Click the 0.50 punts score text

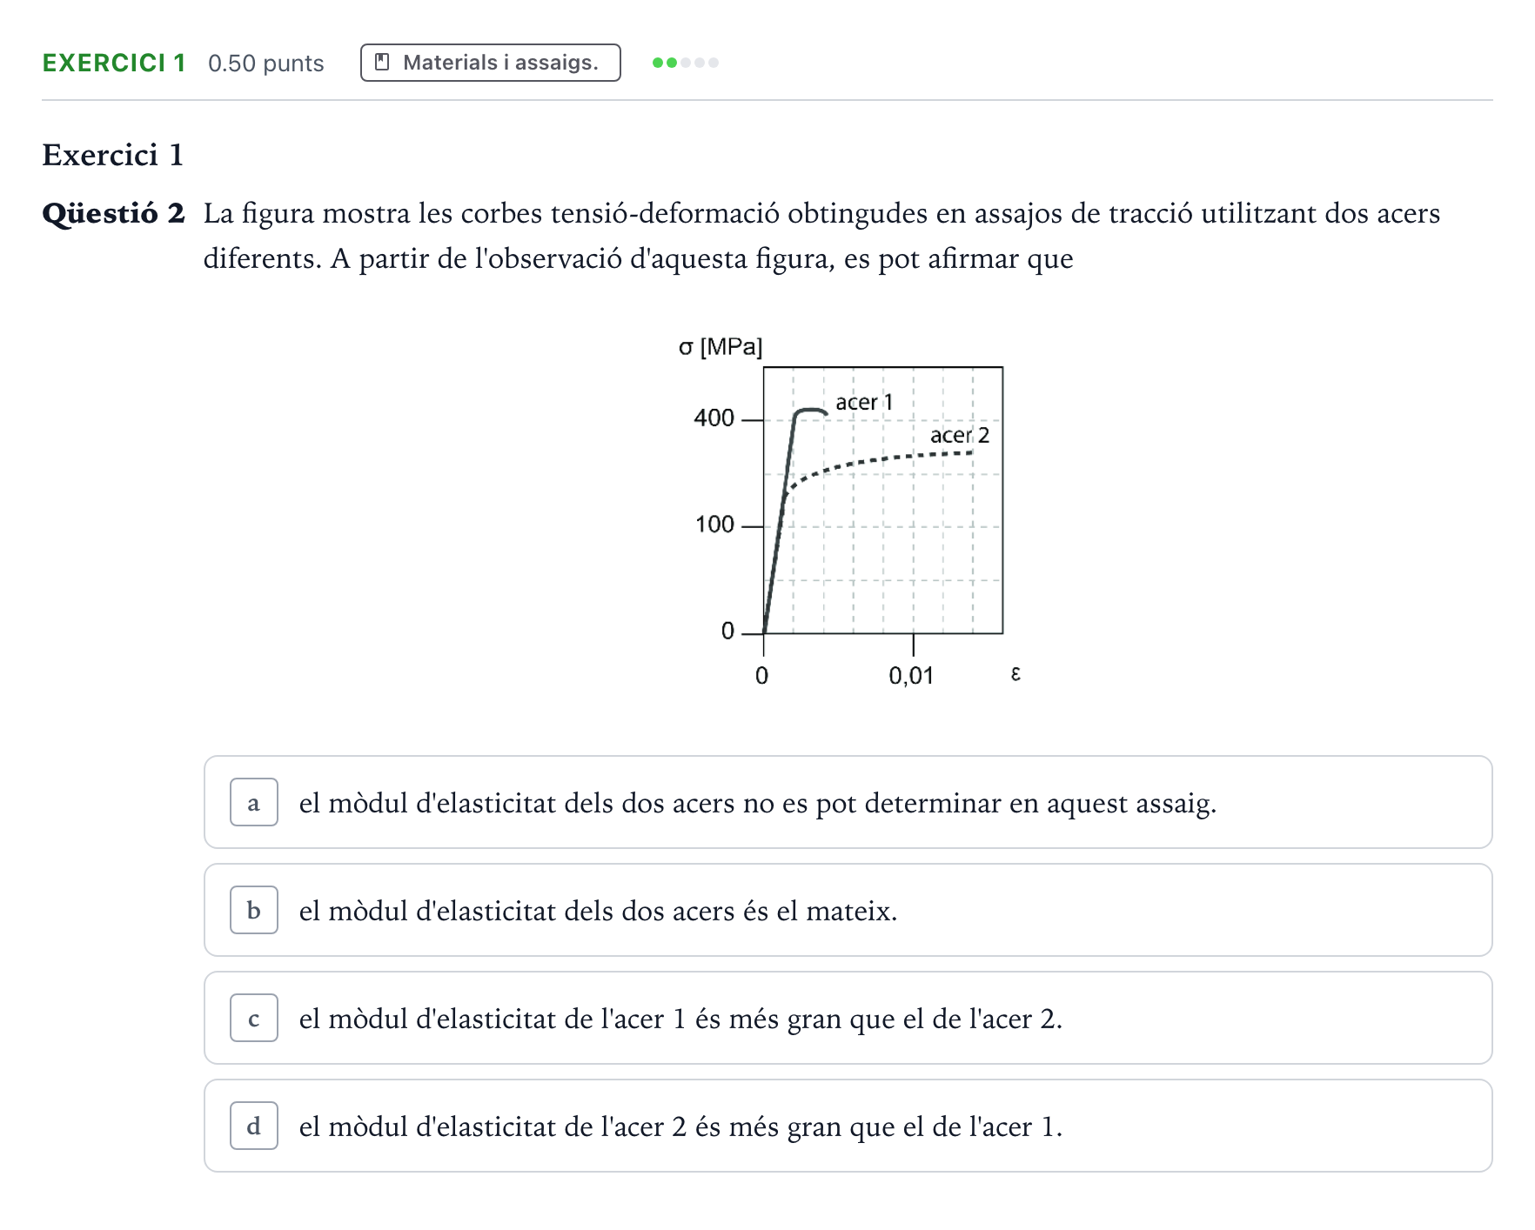tap(266, 64)
